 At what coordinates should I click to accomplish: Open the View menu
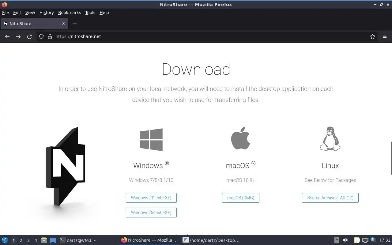(x=30, y=13)
